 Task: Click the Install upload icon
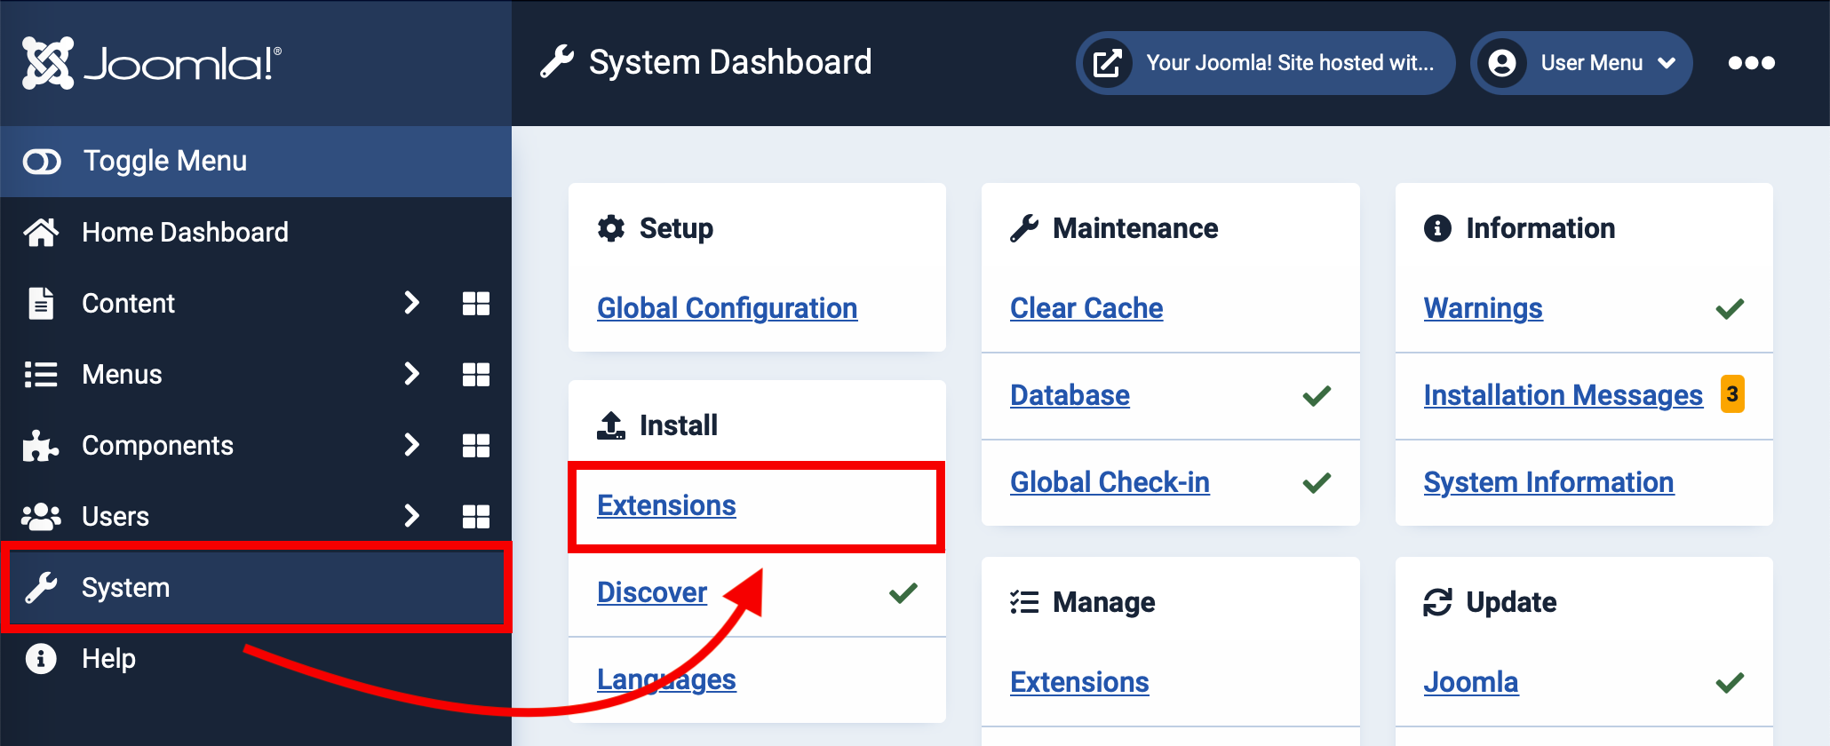[611, 425]
